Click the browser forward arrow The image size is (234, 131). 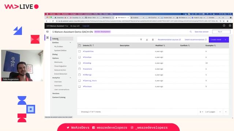click(x=50, y=21)
